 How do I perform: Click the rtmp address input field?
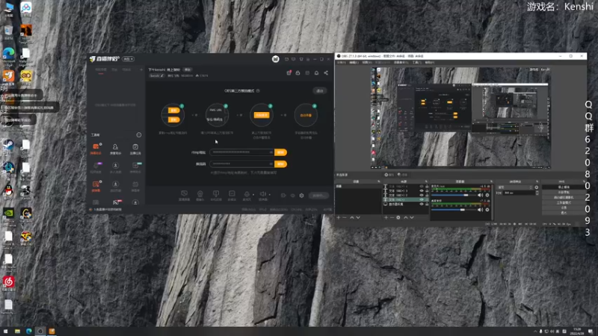[x=241, y=152]
